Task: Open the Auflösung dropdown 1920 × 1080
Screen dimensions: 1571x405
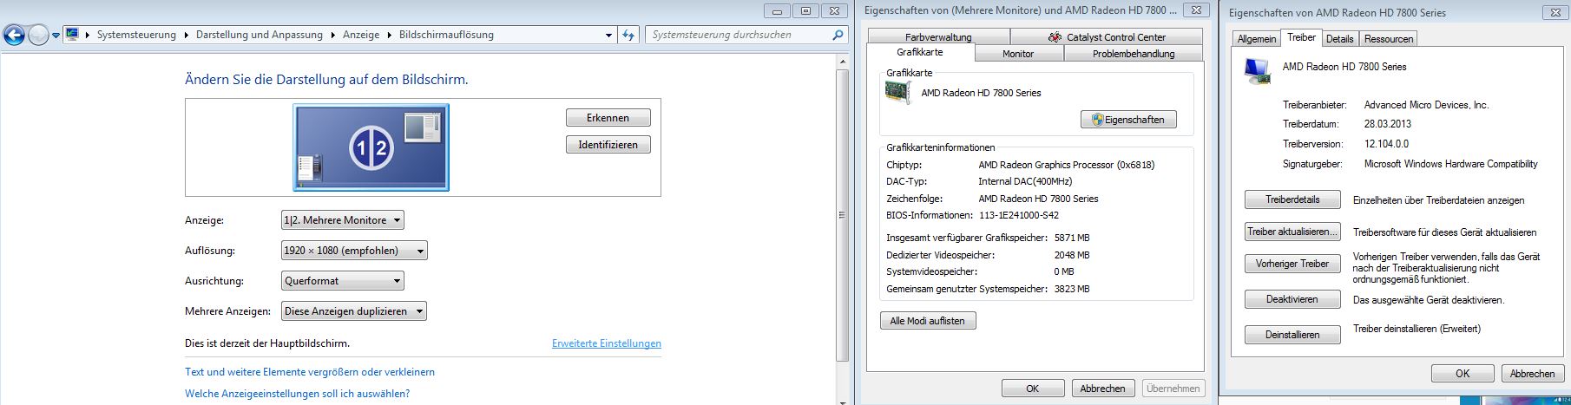Action: (x=354, y=251)
